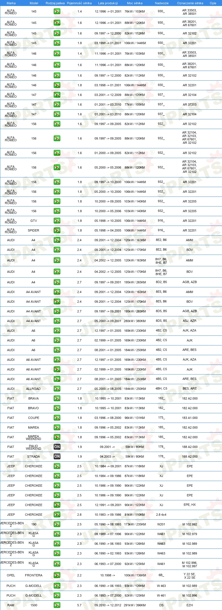The height and width of the screenshot is (610, 222).
Task: Click the PB fuel icon in the Fiat BRAVO row
Action: click(57, 408)
